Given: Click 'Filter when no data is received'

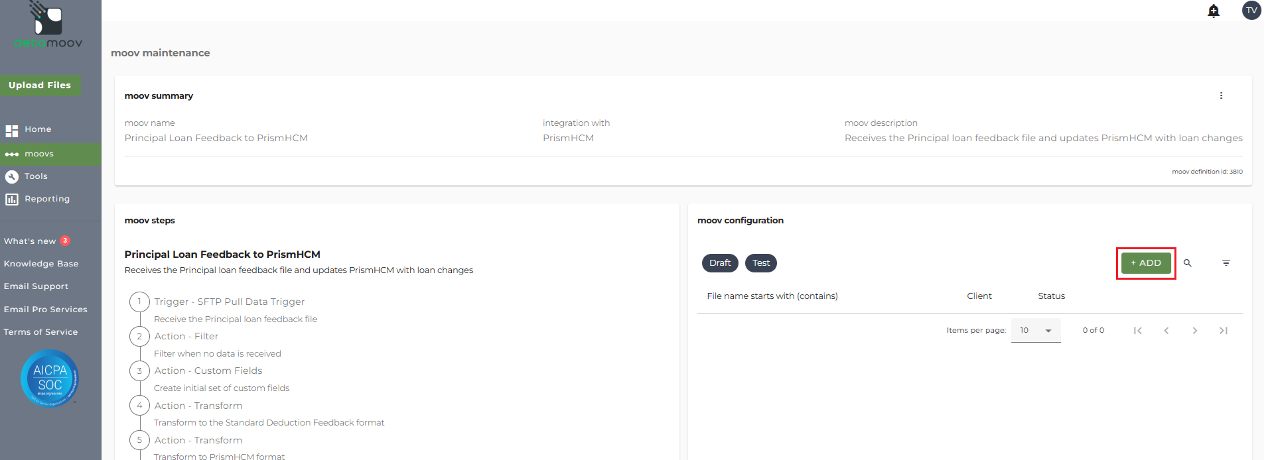Looking at the screenshot, I should [218, 354].
